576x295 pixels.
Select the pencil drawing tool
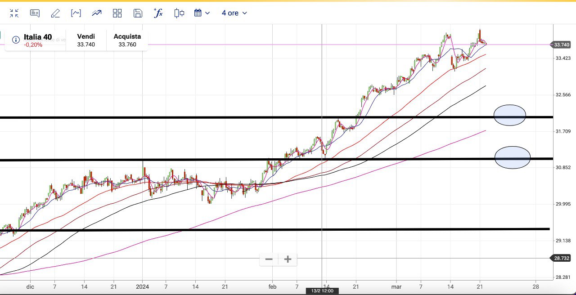[55, 13]
